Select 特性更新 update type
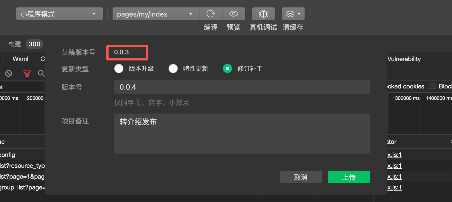 point(173,68)
